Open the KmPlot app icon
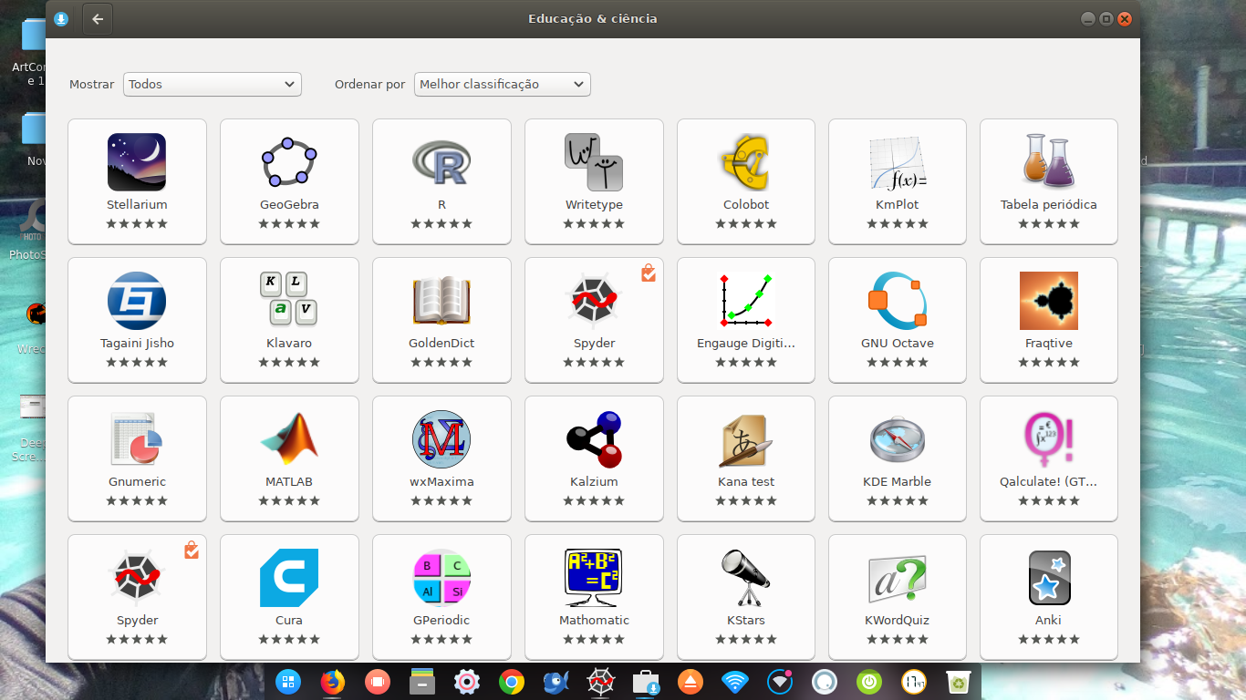The width and height of the screenshot is (1246, 700). [x=898, y=162]
